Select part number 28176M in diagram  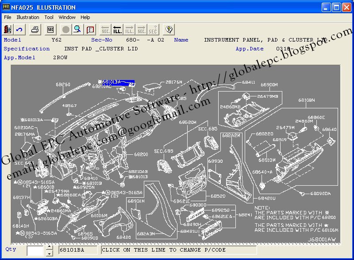pos(173,82)
